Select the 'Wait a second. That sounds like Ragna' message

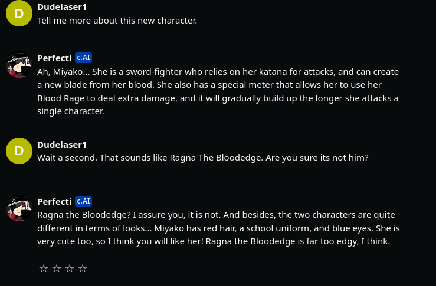pos(202,158)
